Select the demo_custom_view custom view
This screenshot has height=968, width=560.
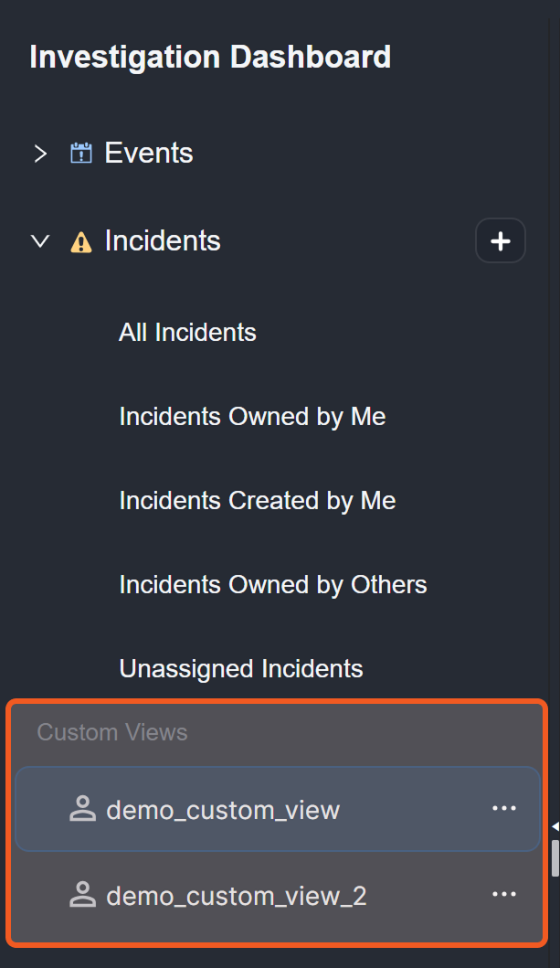click(223, 810)
